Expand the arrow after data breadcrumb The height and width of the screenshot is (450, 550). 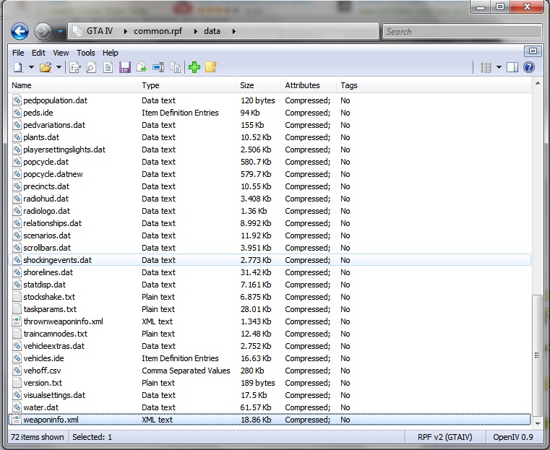tap(233, 32)
